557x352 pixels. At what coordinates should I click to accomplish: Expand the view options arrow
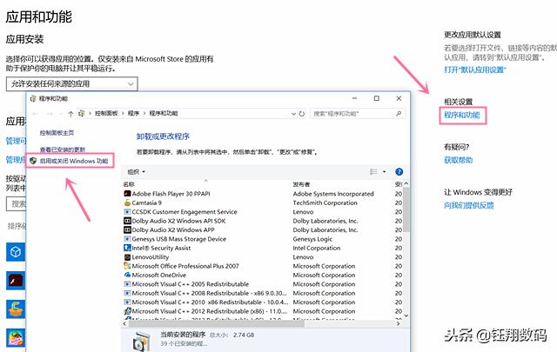(x=385, y=172)
